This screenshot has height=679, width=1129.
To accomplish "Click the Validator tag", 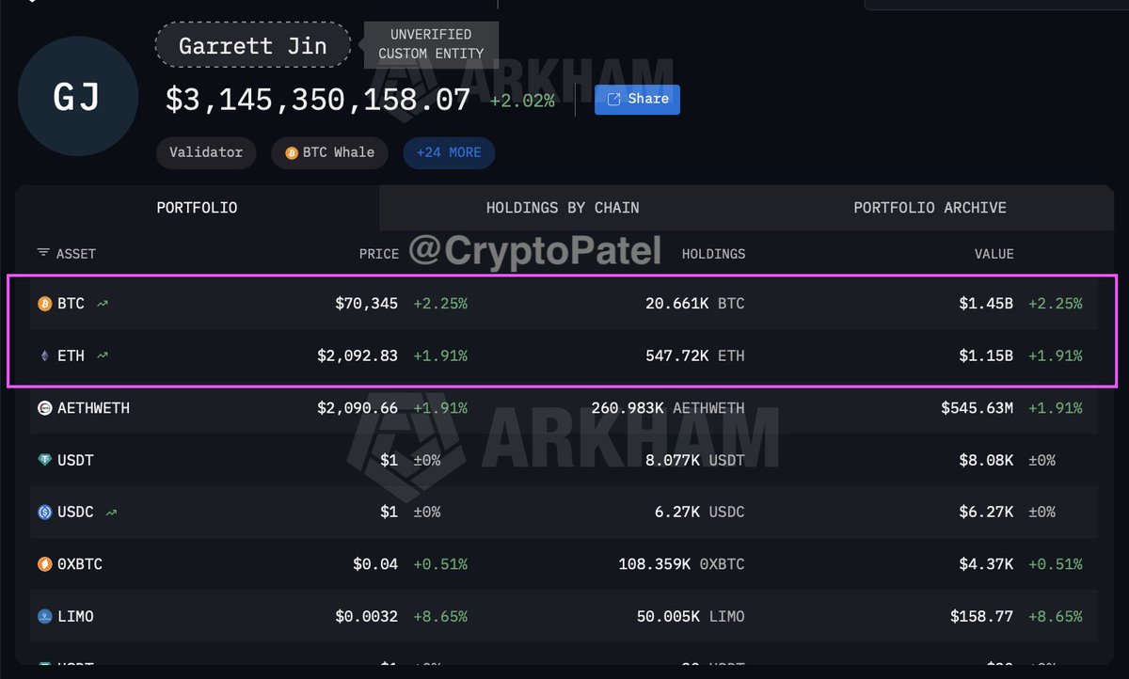I will [206, 152].
